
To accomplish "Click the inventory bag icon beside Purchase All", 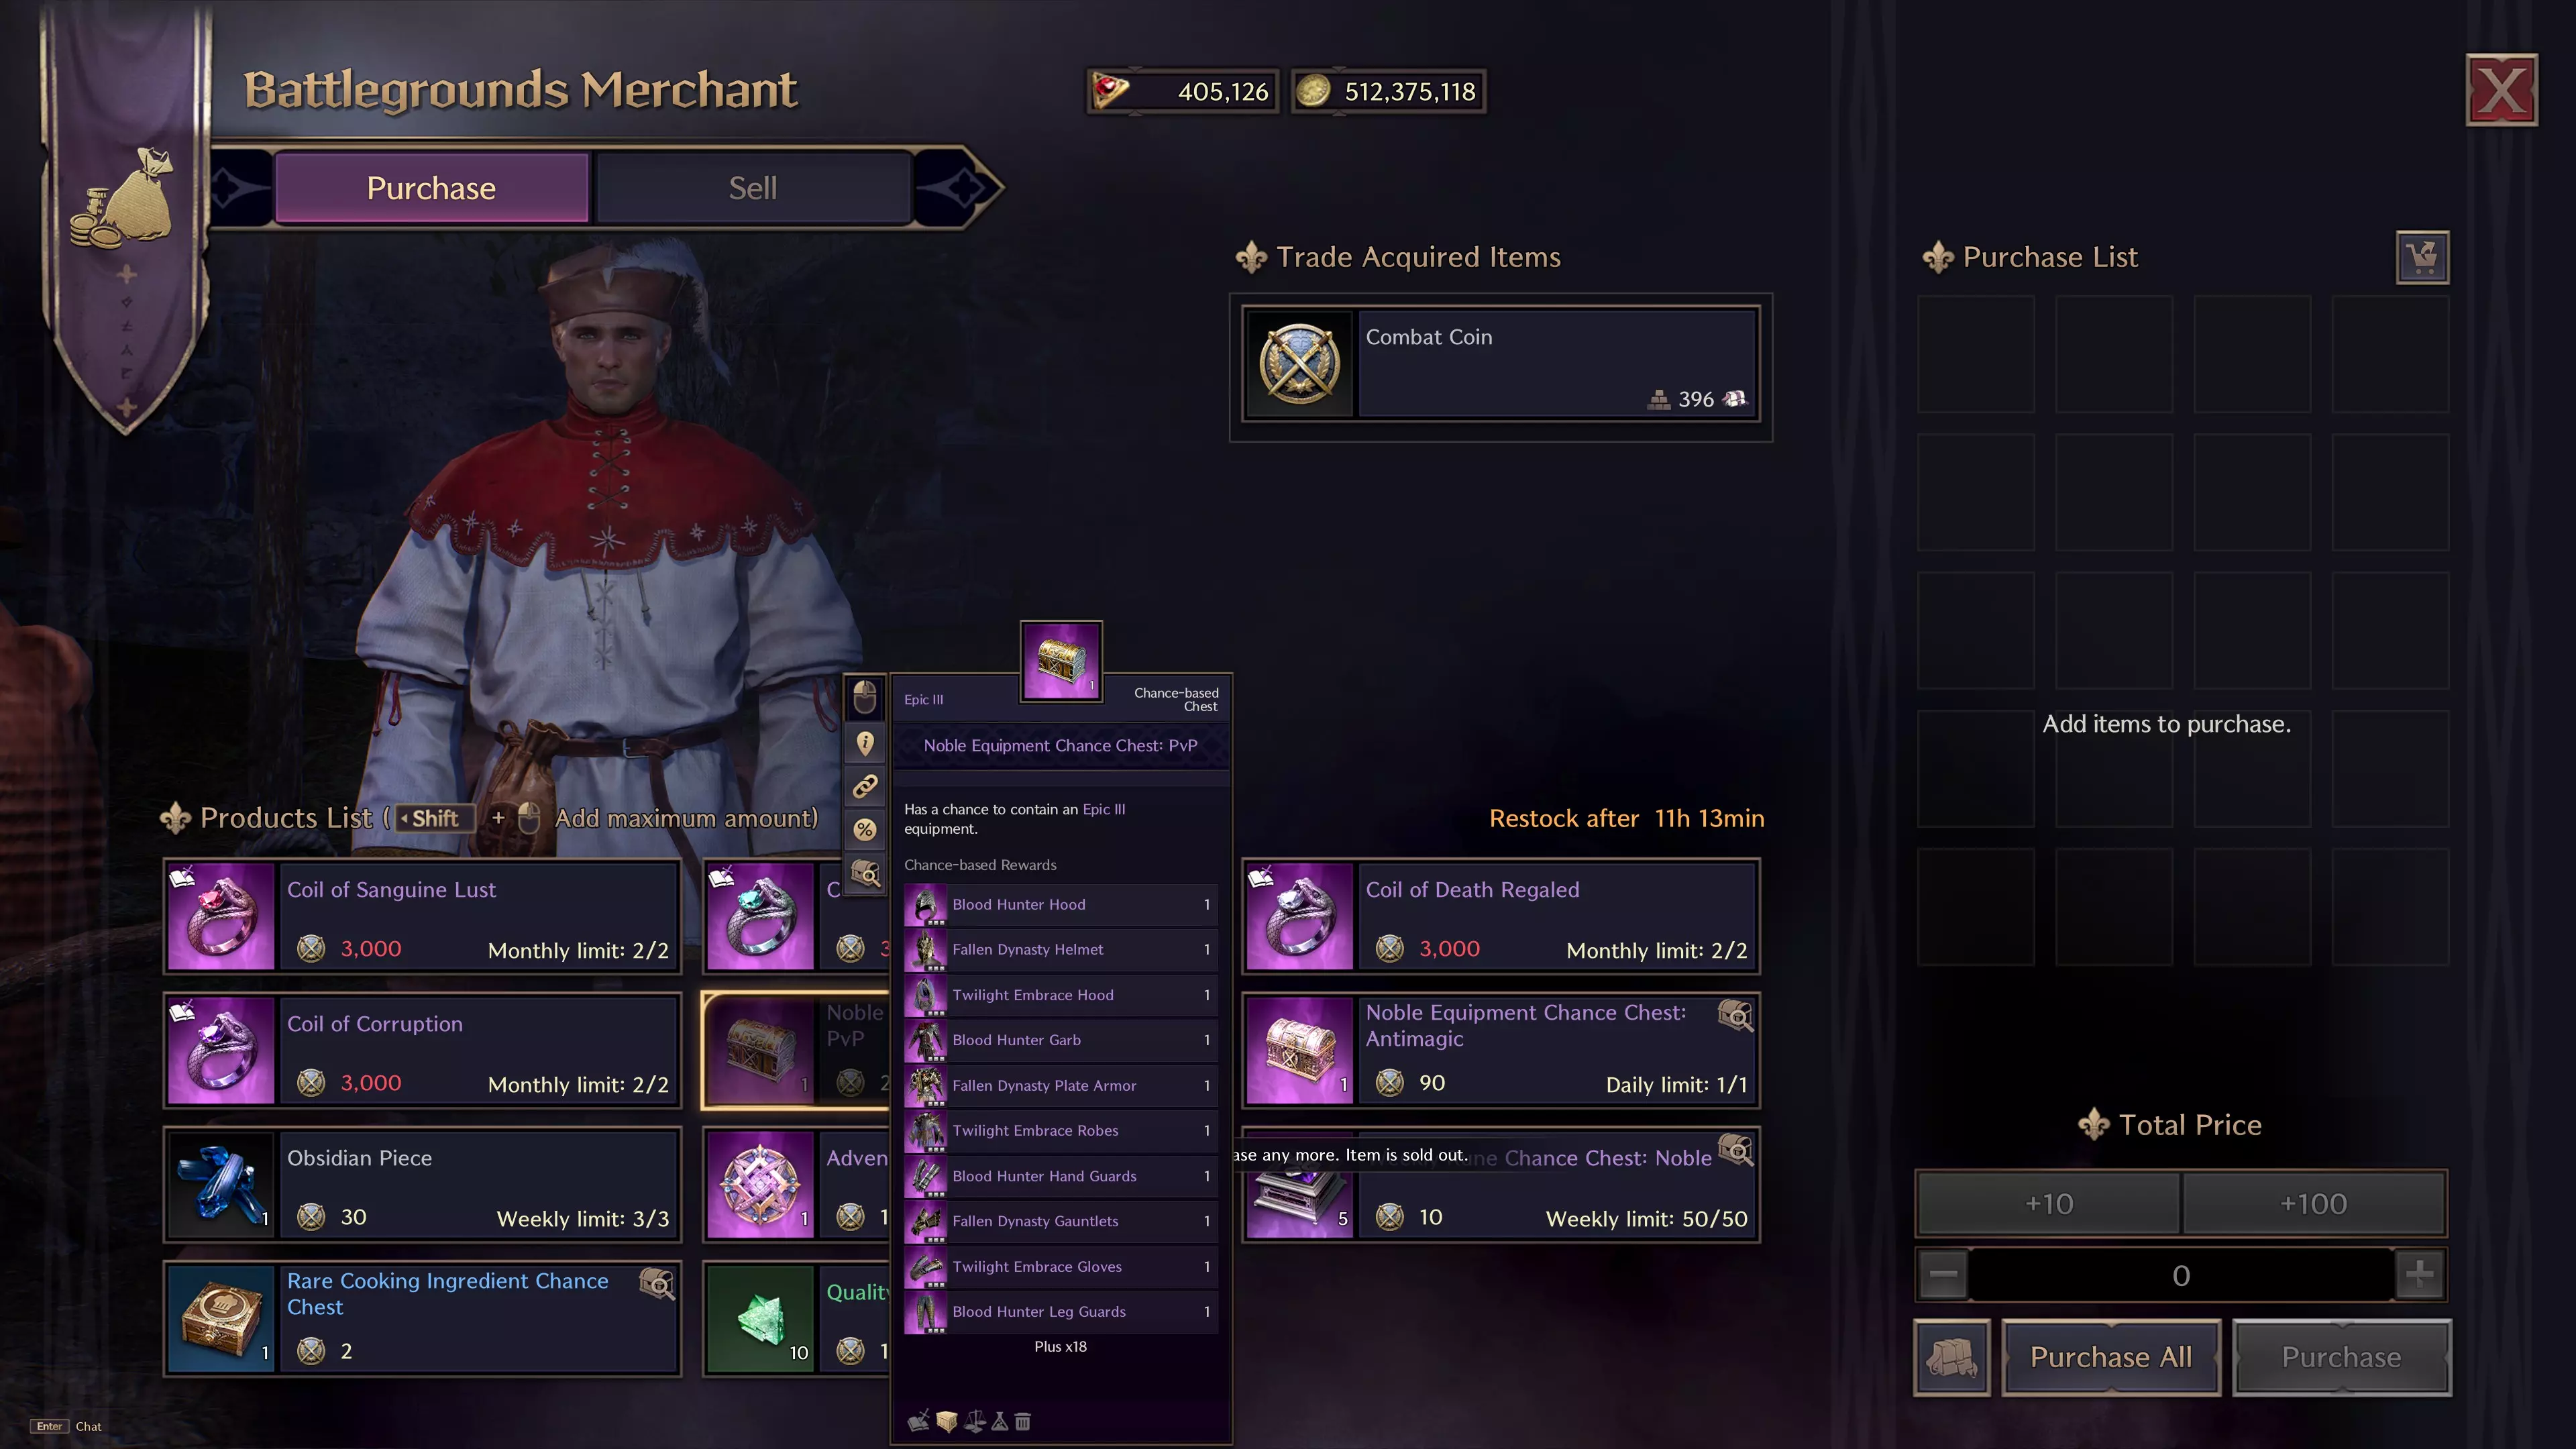I will coord(1951,1357).
